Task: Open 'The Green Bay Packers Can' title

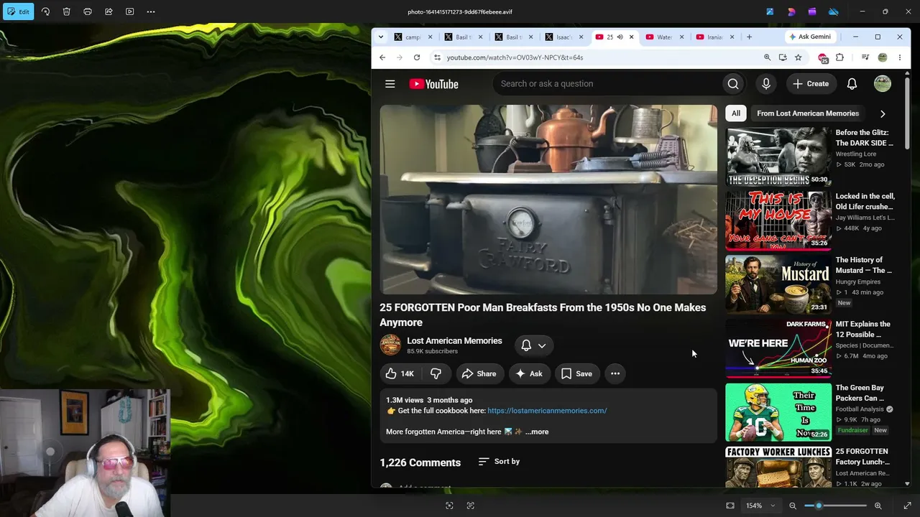Action: tap(860, 393)
